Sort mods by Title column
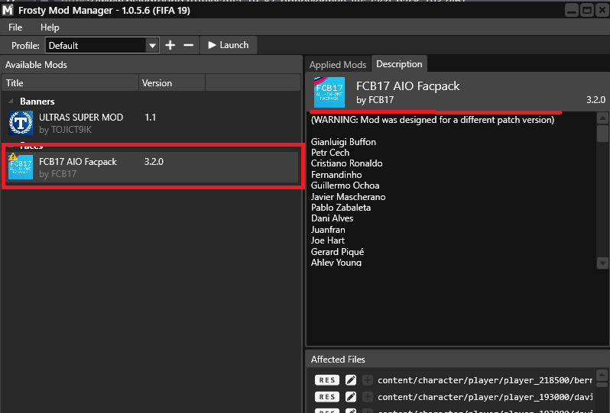610x413 pixels. (x=70, y=82)
